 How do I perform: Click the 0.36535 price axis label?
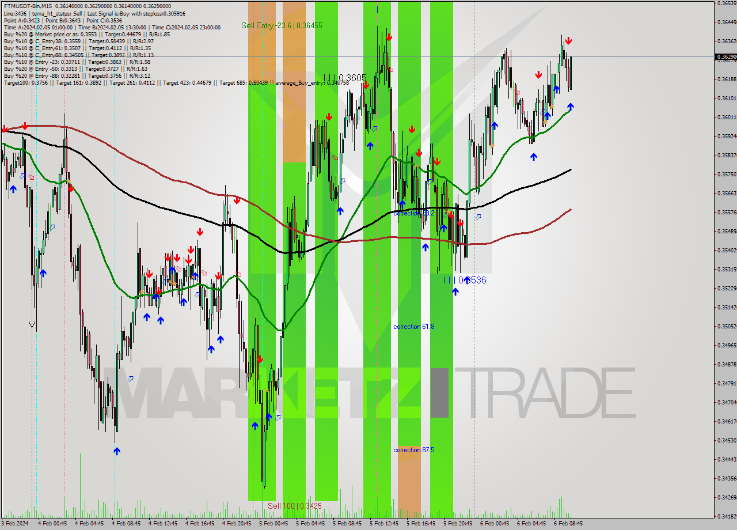click(x=727, y=3)
